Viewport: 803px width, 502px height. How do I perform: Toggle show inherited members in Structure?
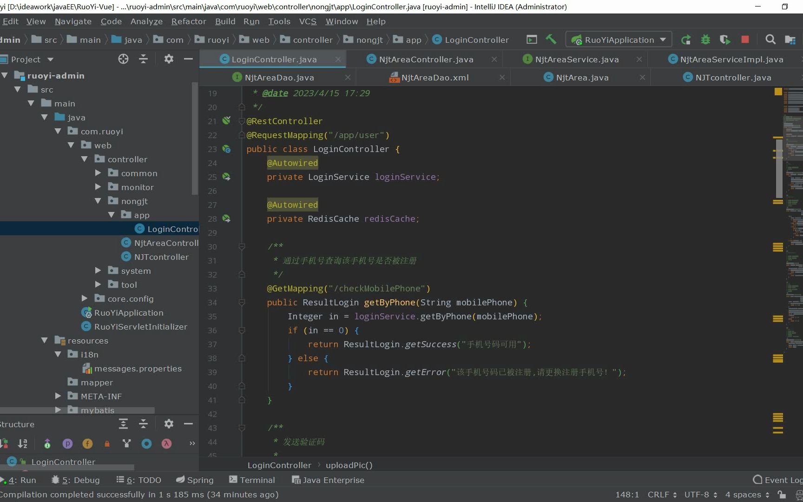[x=47, y=443]
